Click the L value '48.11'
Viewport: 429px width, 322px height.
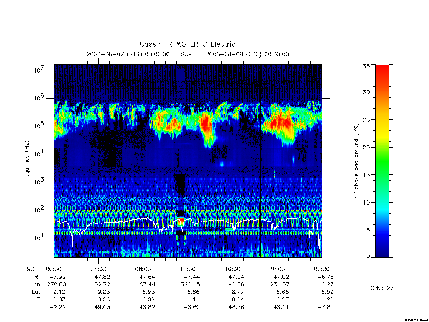point(281,307)
